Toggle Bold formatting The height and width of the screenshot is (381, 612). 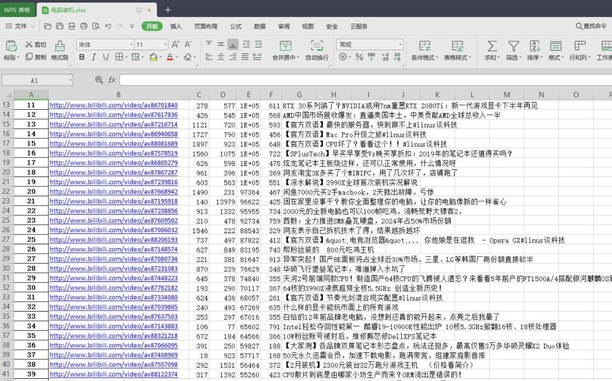pos(82,57)
